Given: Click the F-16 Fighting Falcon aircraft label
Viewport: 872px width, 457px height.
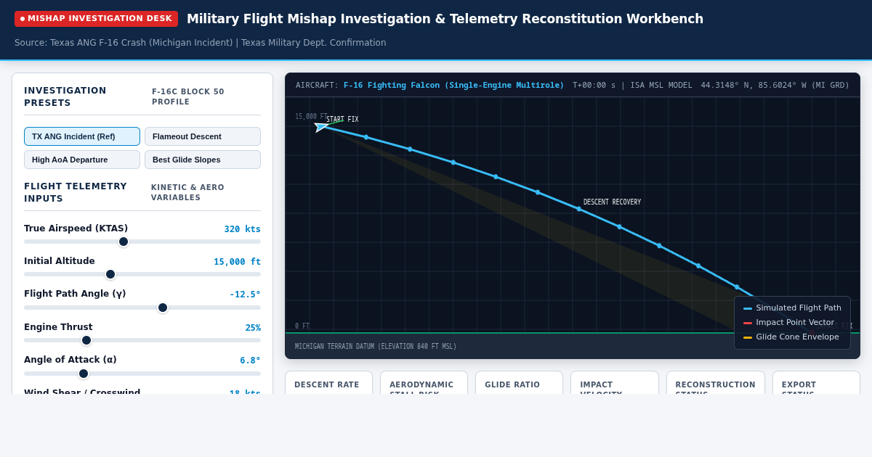Looking at the screenshot, I should (x=453, y=86).
